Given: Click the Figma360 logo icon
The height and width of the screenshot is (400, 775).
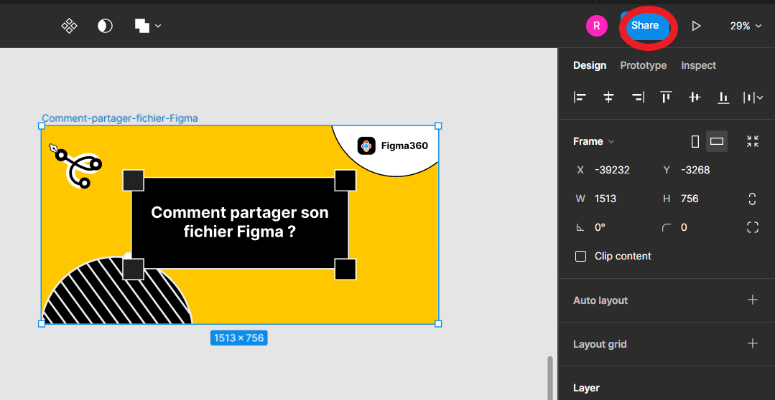Looking at the screenshot, I should pos(366,146).
